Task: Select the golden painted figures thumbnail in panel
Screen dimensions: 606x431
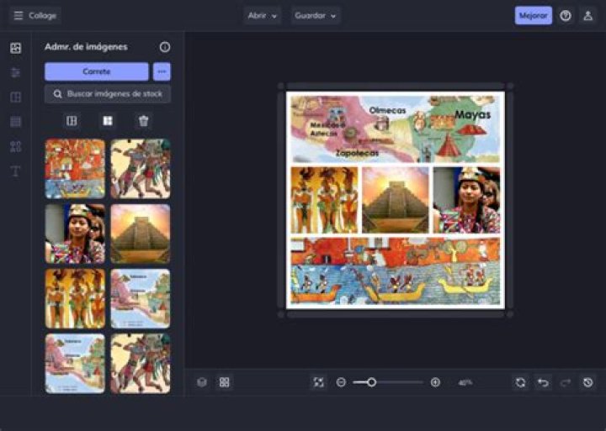Action: click(75, 298)
